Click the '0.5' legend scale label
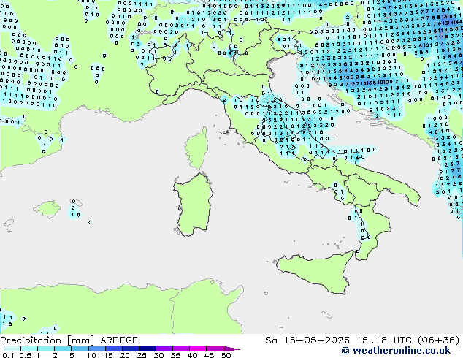Screen dimensions: 463x358 26,355
